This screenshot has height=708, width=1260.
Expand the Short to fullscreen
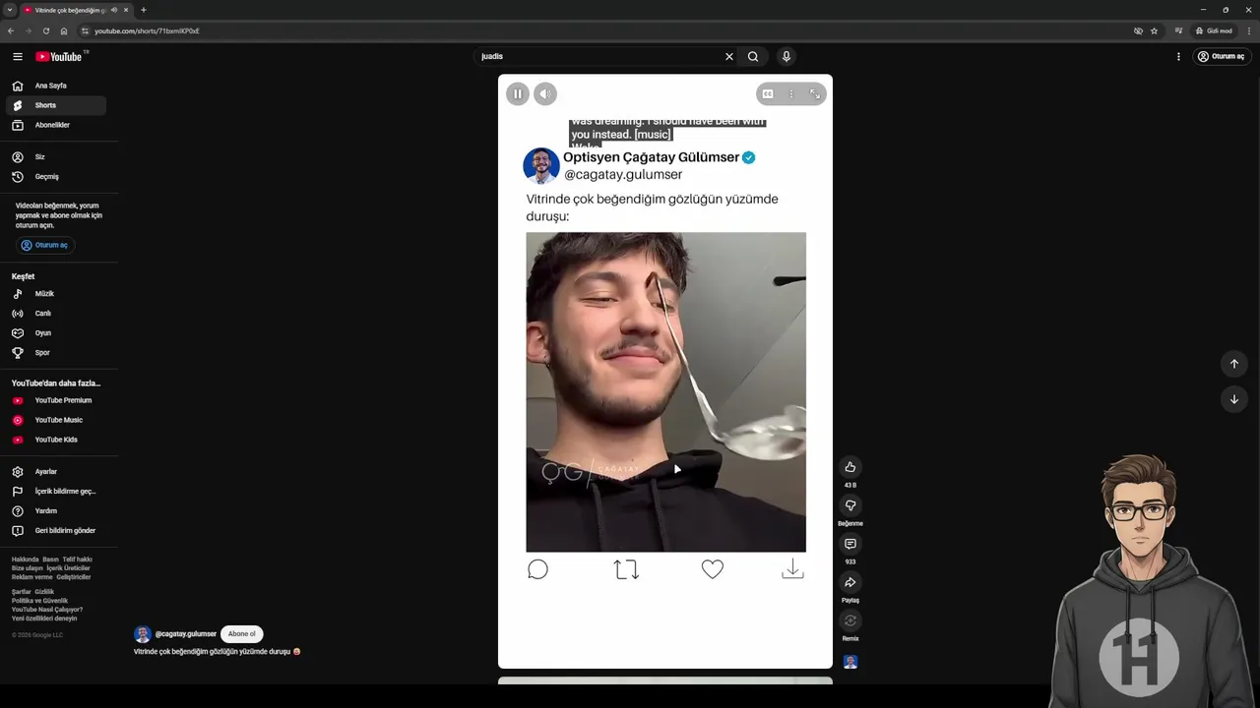click(814, 93)
